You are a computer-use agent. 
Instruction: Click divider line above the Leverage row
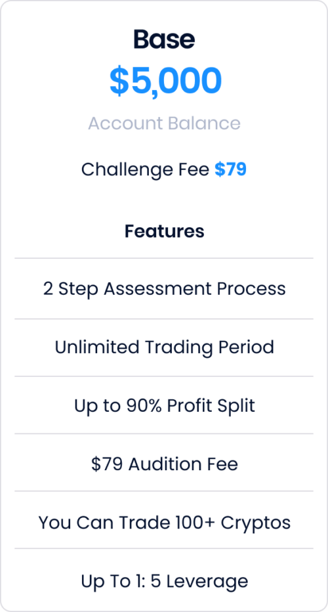(x=164, y=548)
